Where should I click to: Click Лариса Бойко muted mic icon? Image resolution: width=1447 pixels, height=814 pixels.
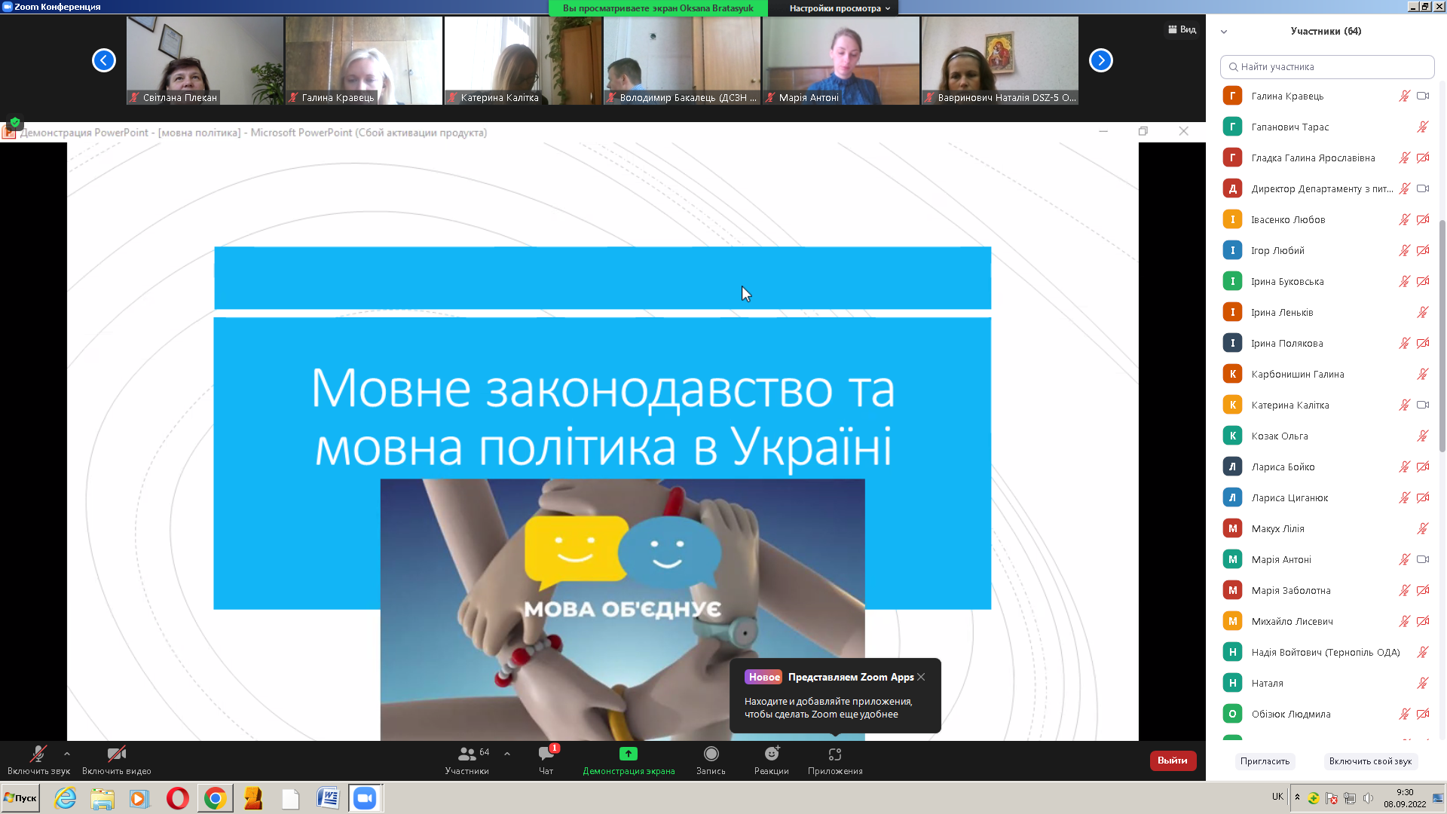[x=1405, y=467]
